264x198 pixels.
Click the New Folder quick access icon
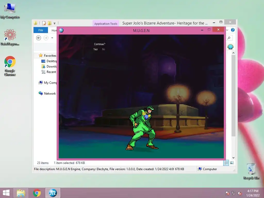pos(49,23)
